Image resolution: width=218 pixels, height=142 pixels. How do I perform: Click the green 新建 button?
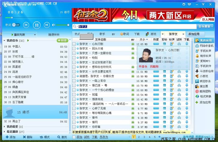[62, 41]
